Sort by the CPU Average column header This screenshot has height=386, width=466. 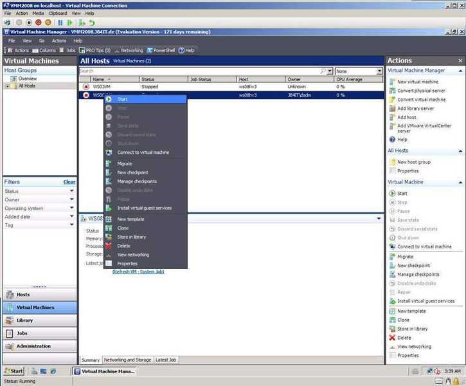click(x=358, y=79)
